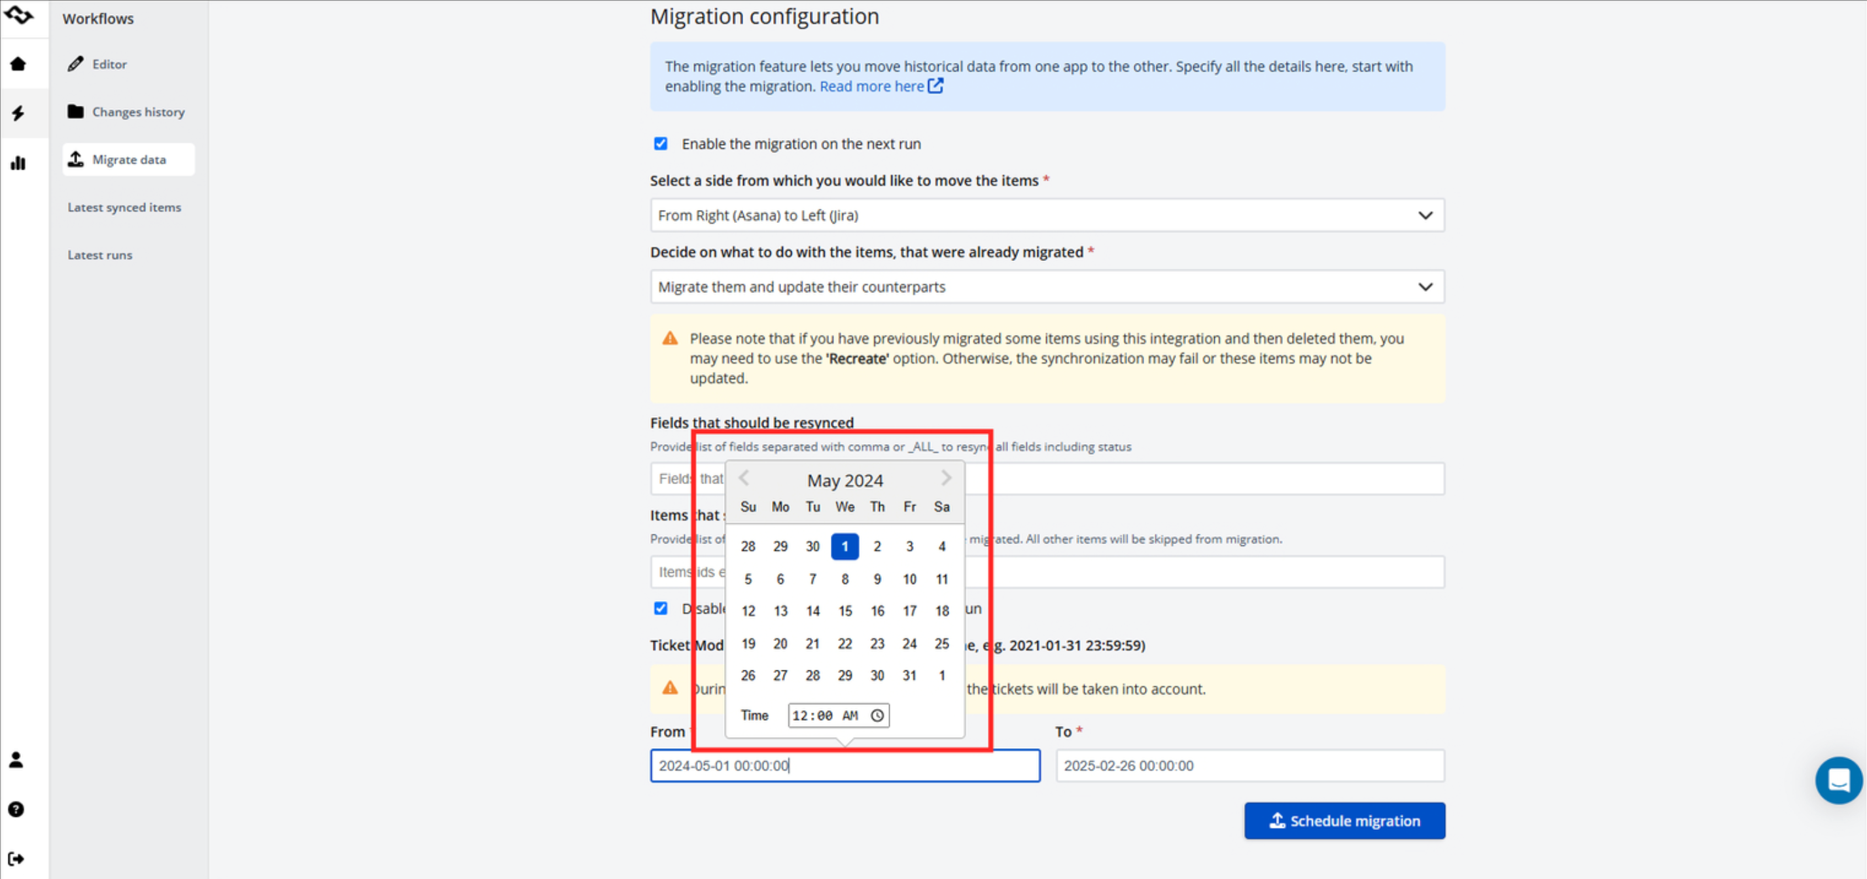Open the already migrated items dropdown
The width and height of the screenshot is (1867, 879).
click(1047, 287)
